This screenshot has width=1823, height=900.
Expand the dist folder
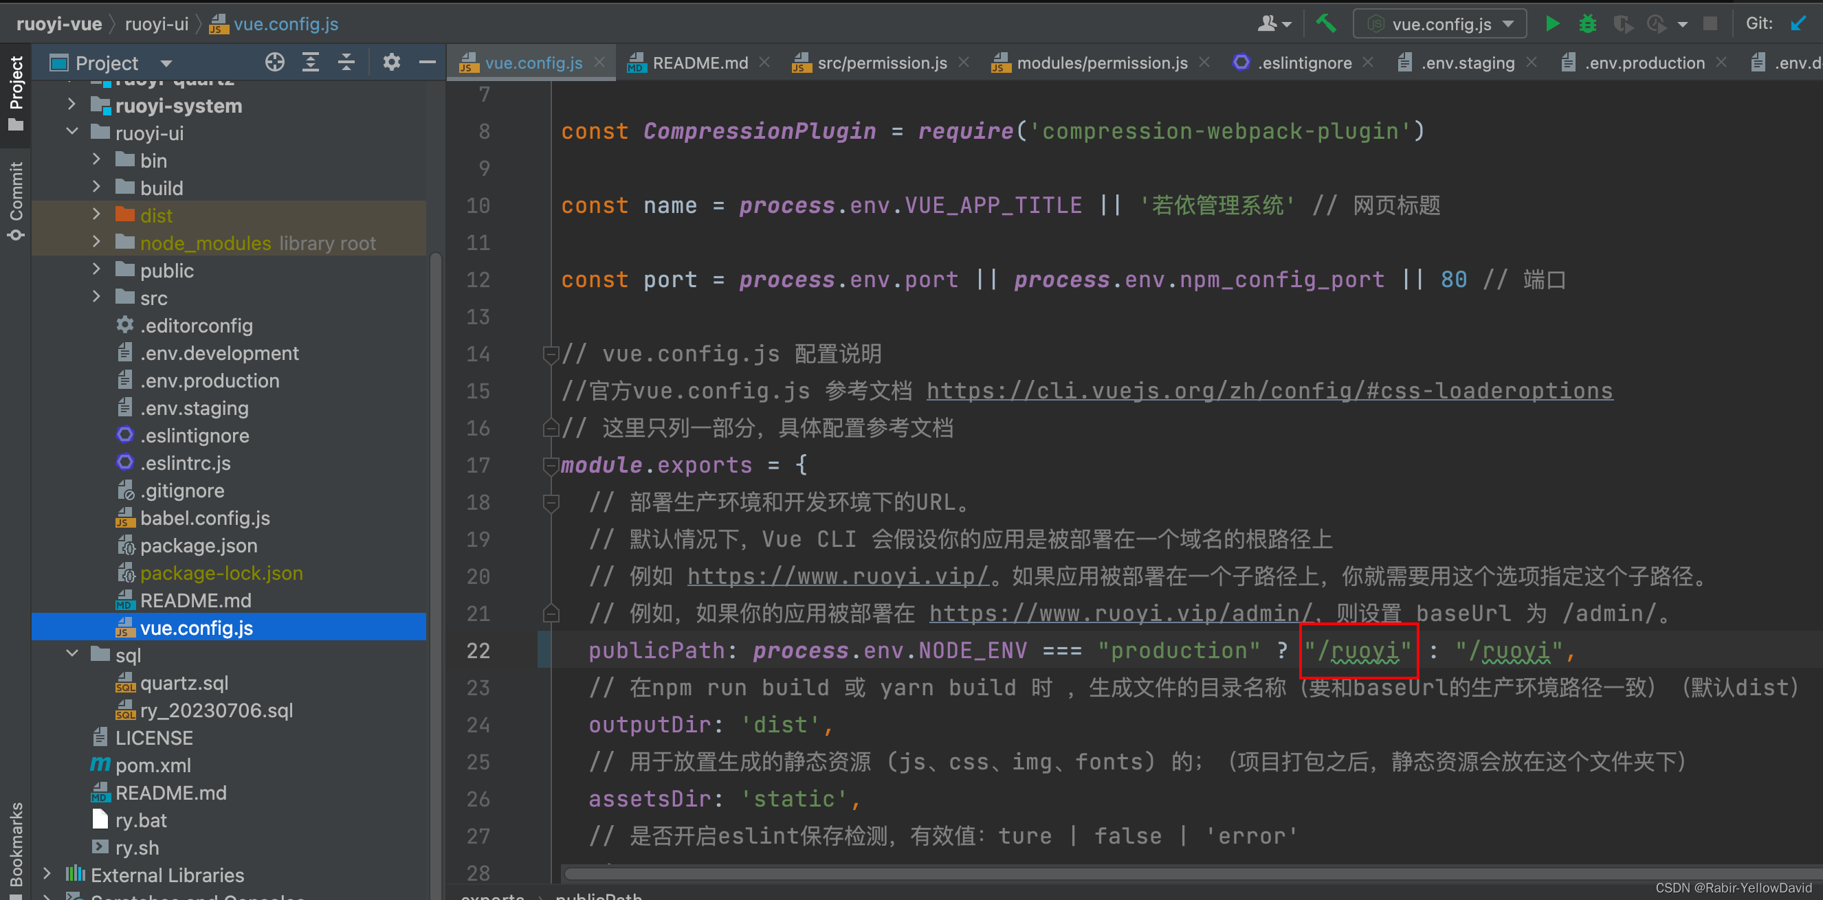coord(96,215)
